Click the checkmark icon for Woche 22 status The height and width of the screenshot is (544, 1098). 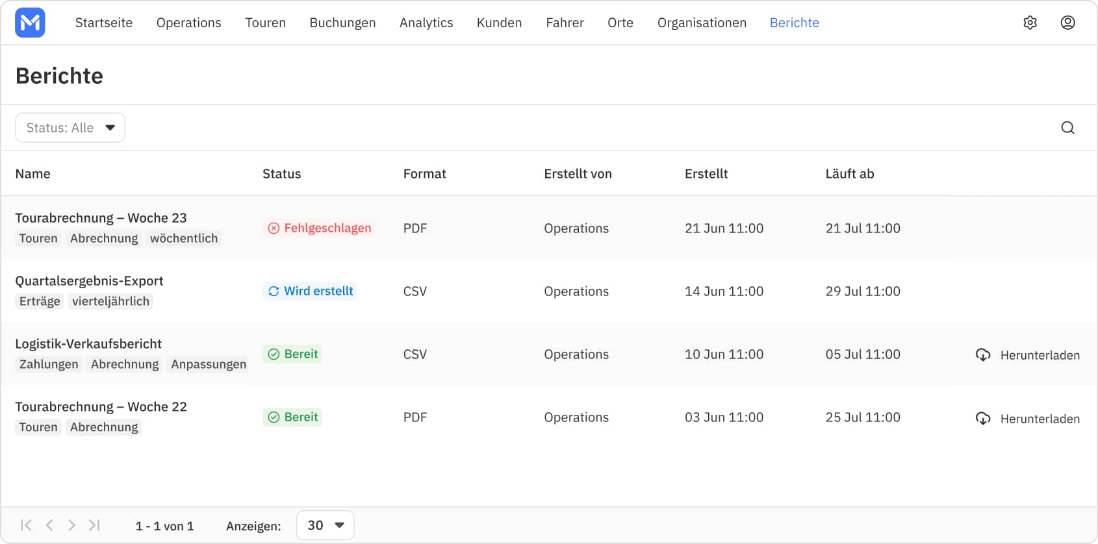[274, 417]
